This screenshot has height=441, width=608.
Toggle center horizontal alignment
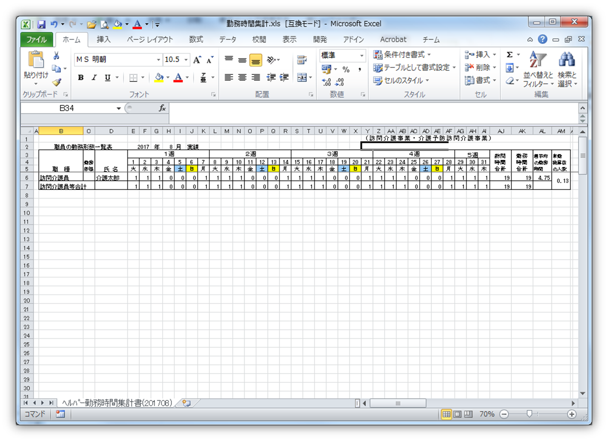[242, 77]
